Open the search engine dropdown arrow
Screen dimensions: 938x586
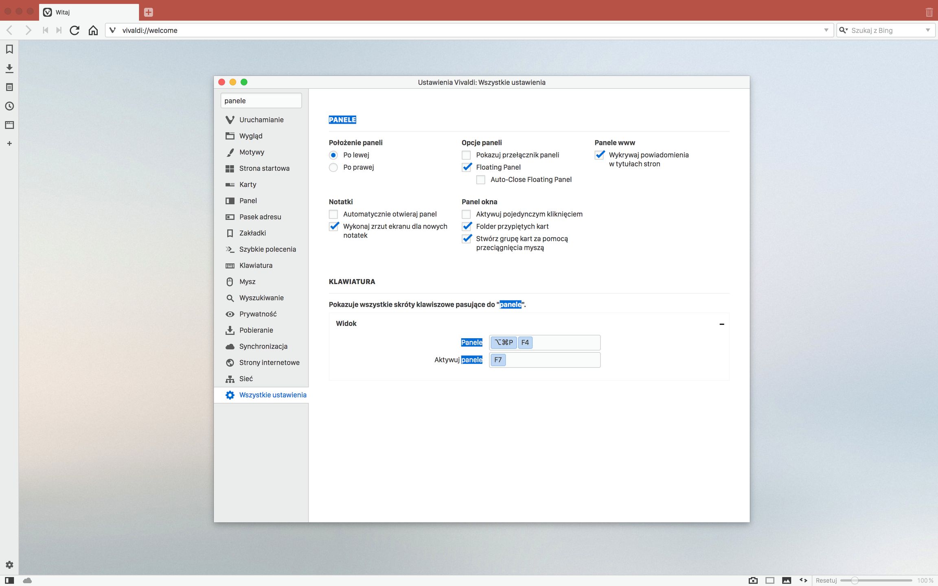(928, 31)
